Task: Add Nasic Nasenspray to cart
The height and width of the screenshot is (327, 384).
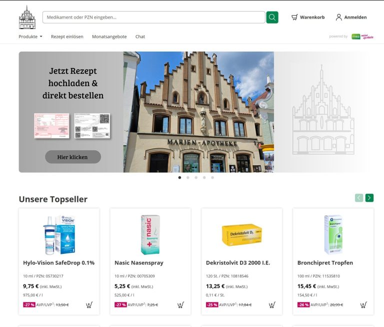Action: click(180, 305)
